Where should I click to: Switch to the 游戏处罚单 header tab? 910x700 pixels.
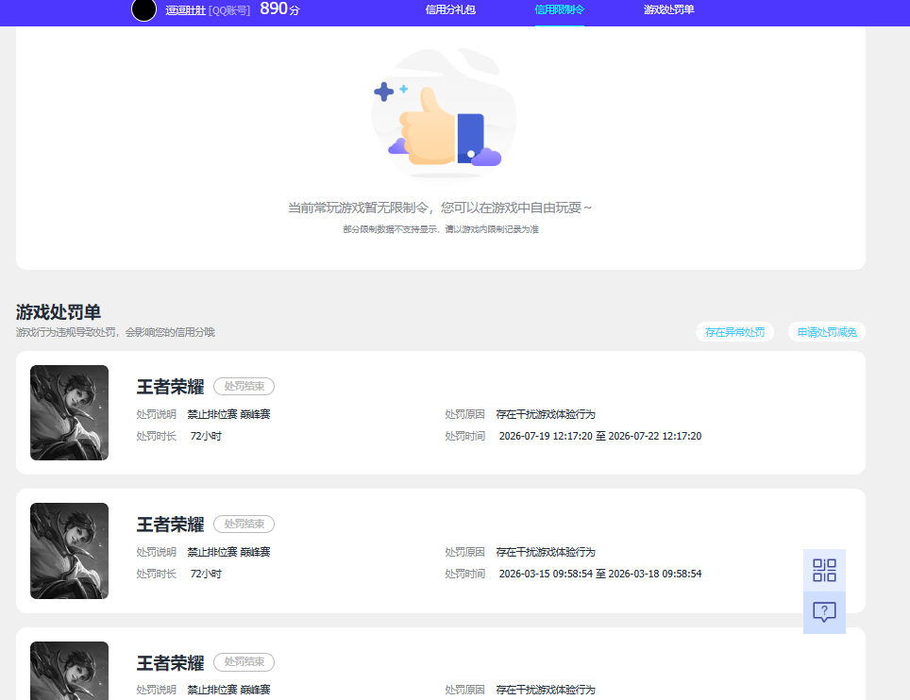point(668,9)
